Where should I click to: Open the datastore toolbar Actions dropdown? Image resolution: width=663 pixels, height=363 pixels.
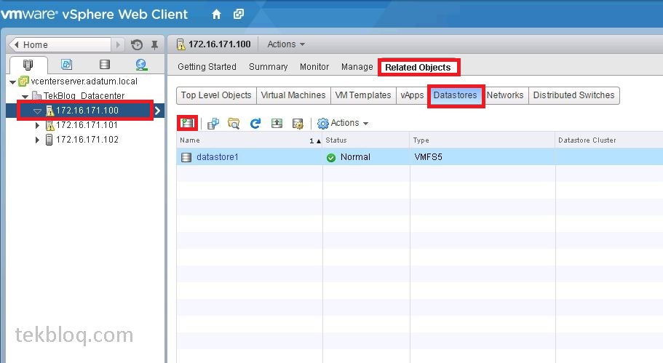click(349, 123)
